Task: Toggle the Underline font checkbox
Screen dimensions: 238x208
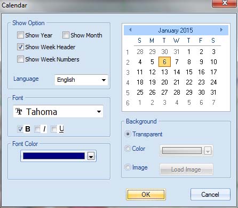Action: coord(54,129)
